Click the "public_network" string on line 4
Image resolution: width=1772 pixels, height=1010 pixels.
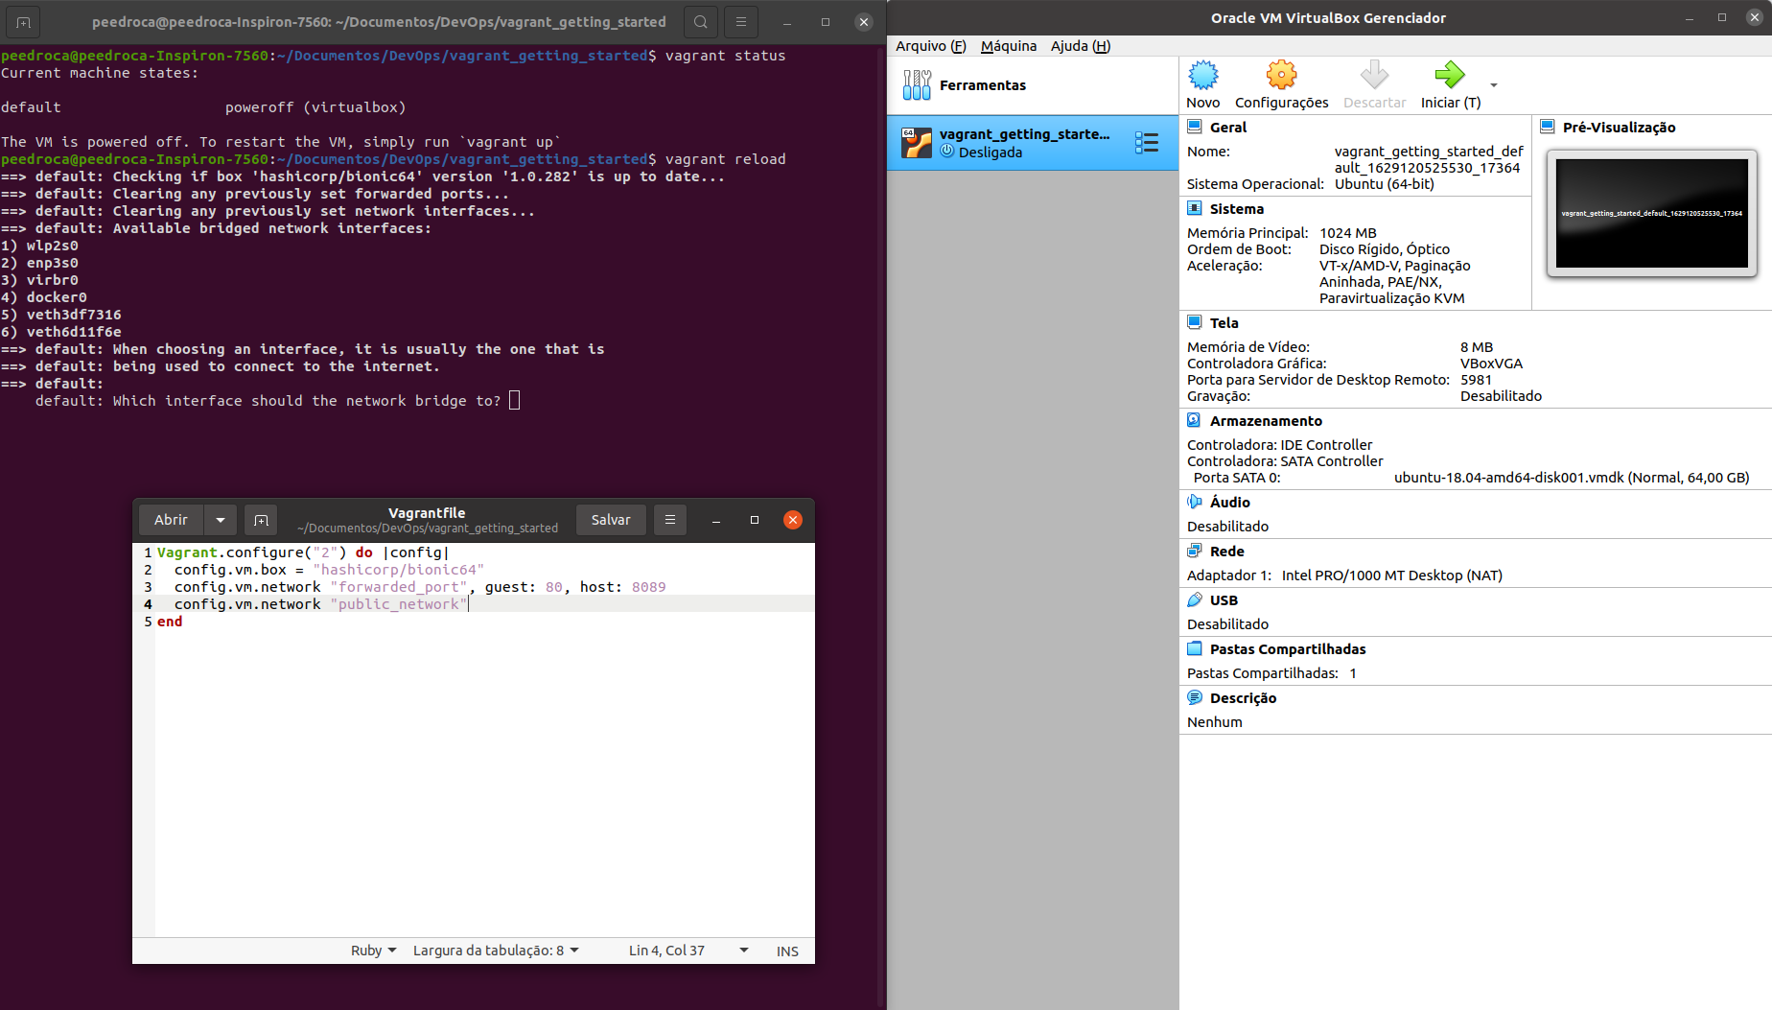point(399,604)
